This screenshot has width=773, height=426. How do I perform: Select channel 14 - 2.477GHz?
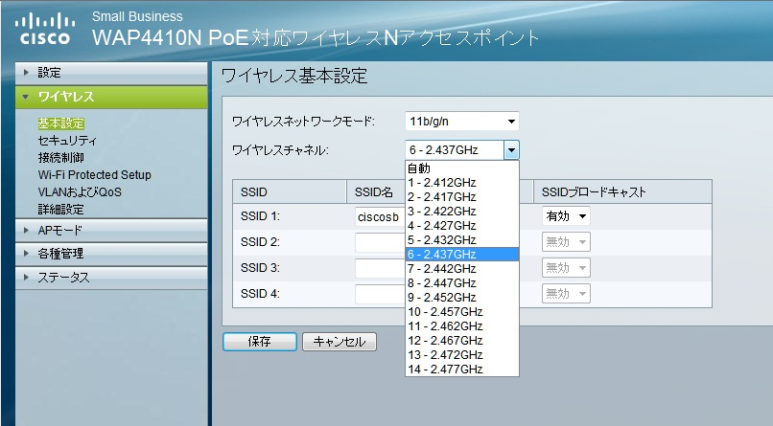(x=462, y=369)
